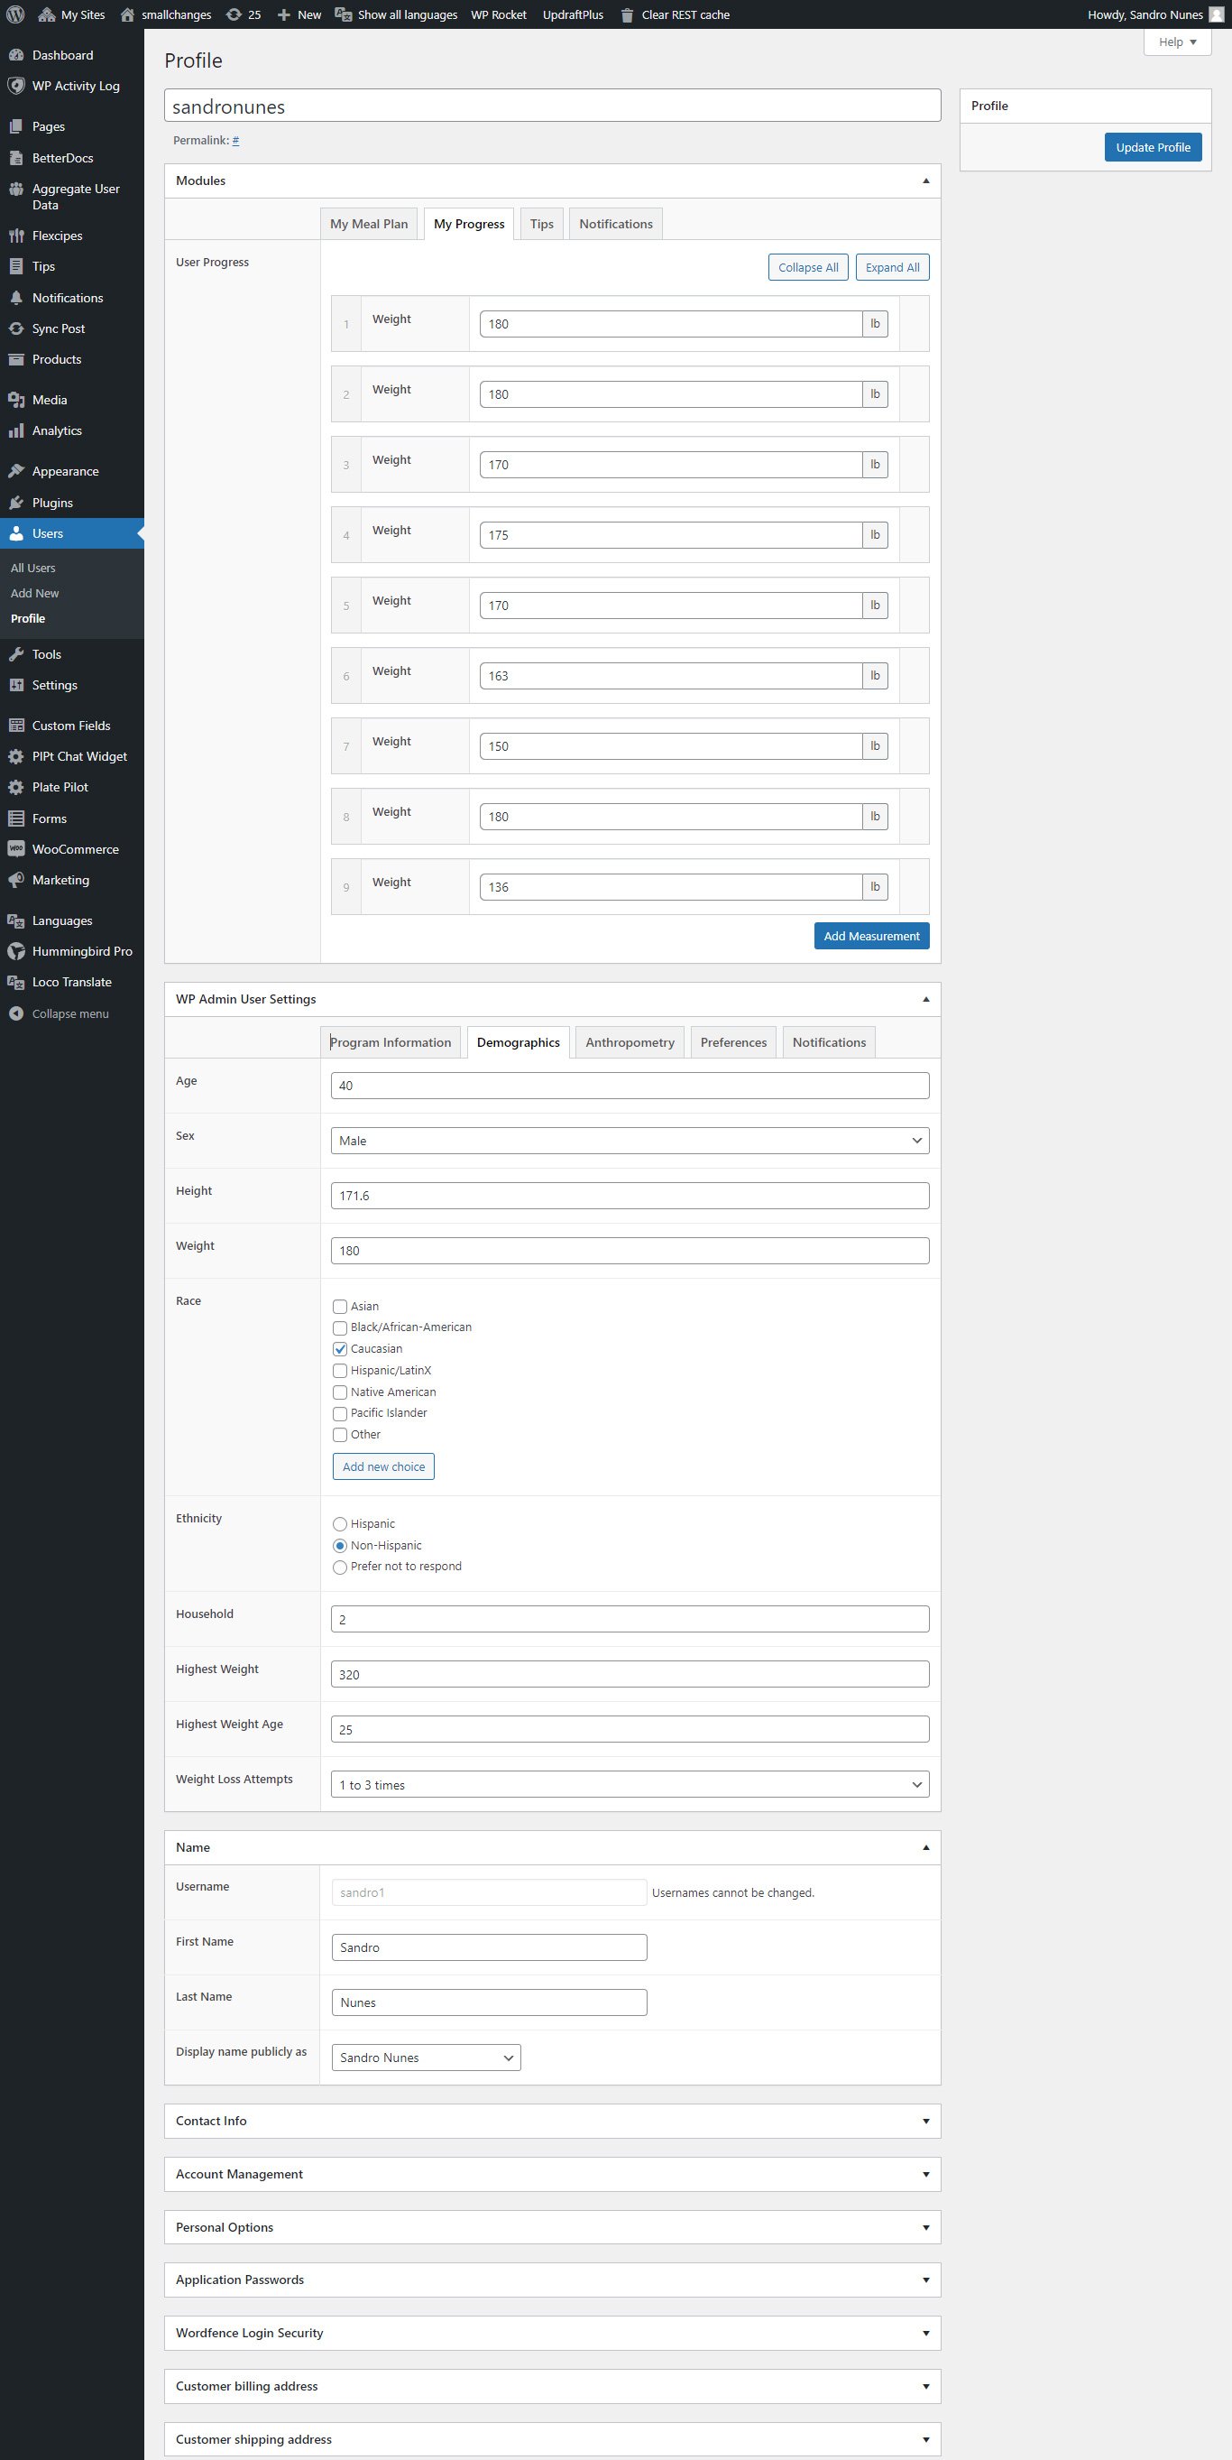Click the Highest Weight input field
The width and height of the screenshot is (1232, 2460).
(x=629, y=1674)
